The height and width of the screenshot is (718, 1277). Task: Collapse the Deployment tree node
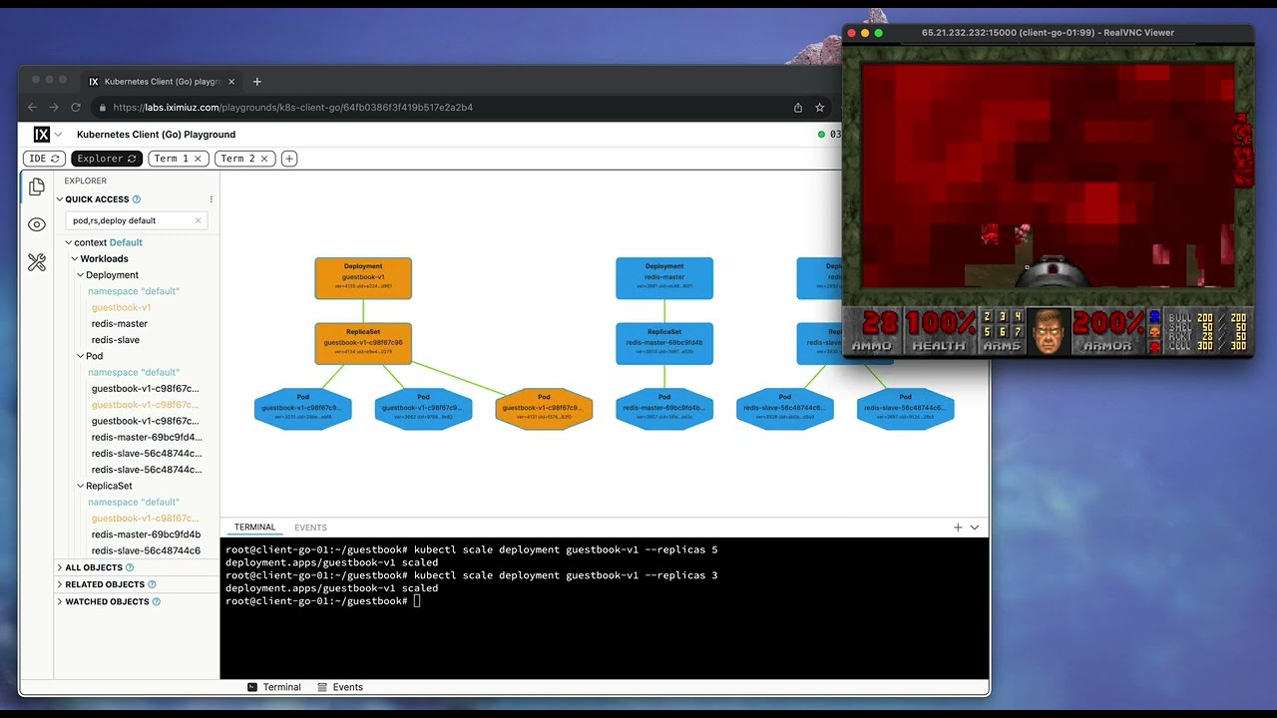coord(81,275)
